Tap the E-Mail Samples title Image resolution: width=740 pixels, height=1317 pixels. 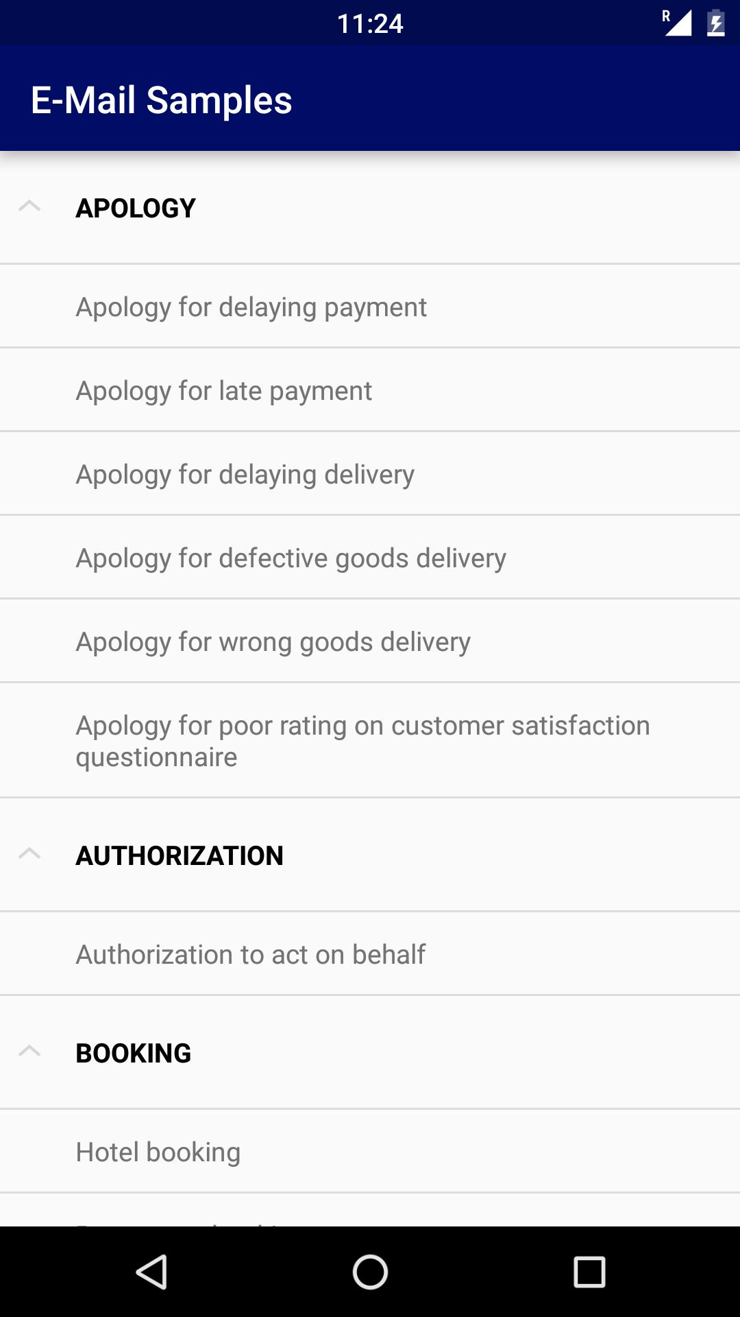[161, 100]
